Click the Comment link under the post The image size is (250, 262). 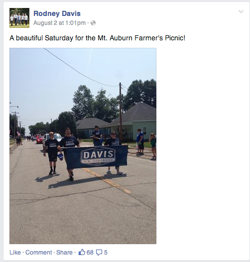point(39,253)
